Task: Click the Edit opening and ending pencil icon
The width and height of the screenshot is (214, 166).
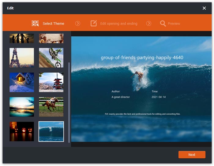Action: pyautogui.click(x=94, y=23)
